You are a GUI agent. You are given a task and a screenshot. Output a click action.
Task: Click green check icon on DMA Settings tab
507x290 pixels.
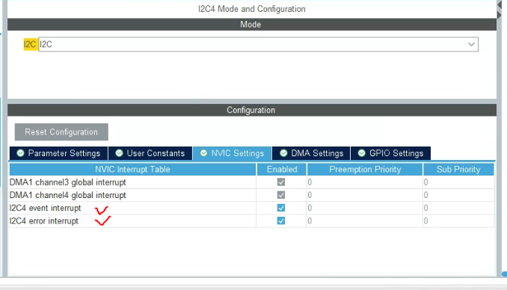coord(283,153)
